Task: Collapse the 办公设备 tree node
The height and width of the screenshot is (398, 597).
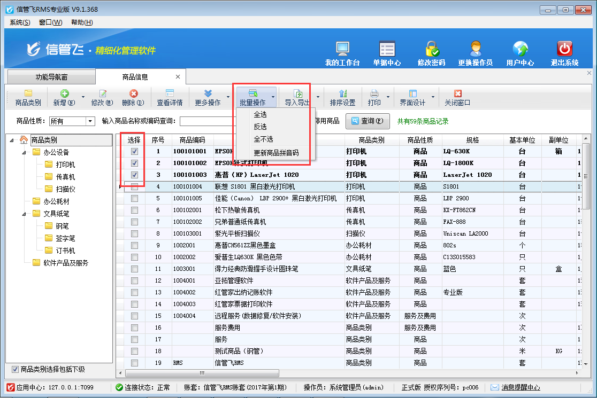Action: tap(24, 152)
